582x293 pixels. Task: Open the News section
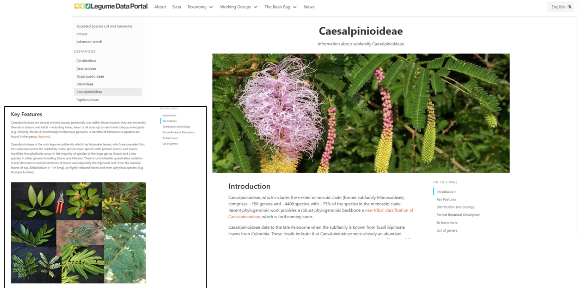click(x=309, y=7)
